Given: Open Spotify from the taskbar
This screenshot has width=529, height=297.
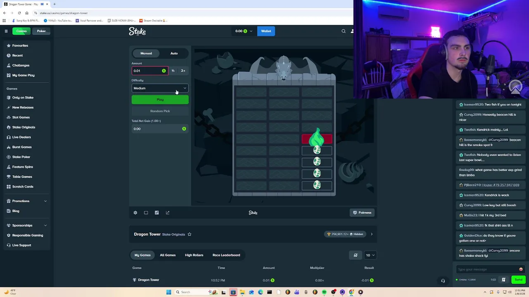Looking at the screenshot, I should 324,292.
